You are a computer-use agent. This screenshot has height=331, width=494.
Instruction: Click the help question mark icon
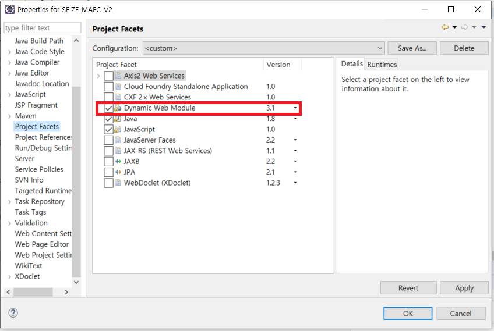[x=13, y=313]
